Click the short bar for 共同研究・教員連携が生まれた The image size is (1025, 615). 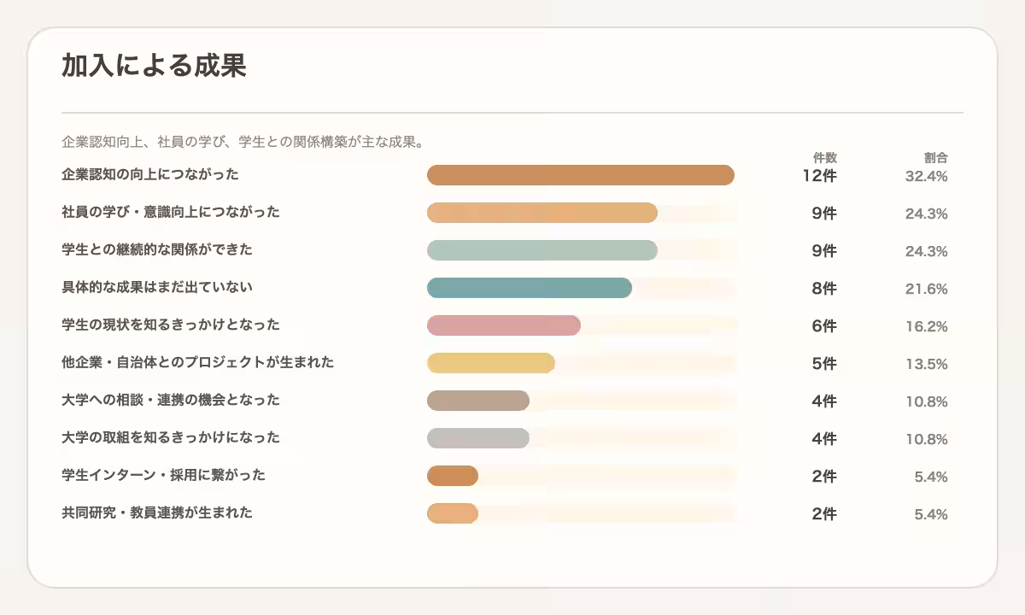tap(453, 513)
